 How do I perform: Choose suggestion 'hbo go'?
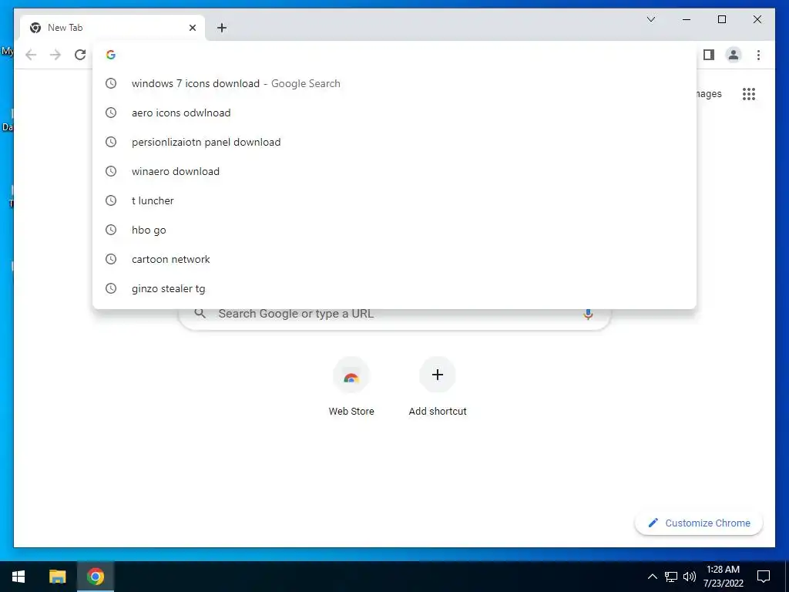(394, 230)
